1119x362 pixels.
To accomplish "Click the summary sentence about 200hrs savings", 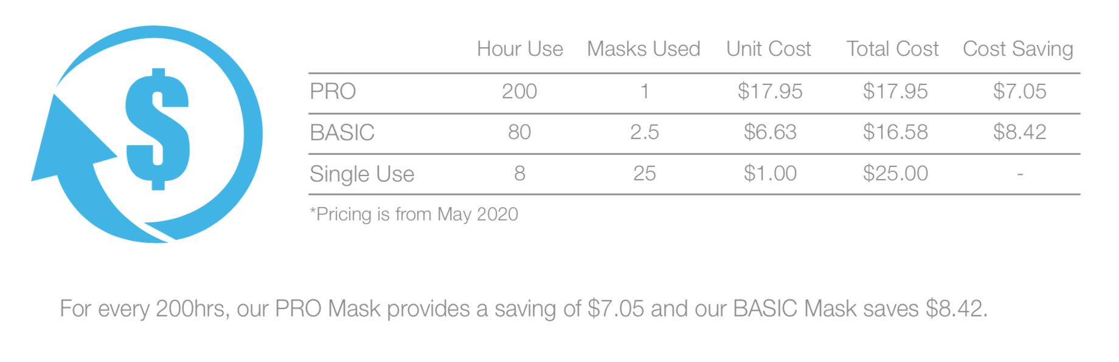I will click(x=523, y=309).
